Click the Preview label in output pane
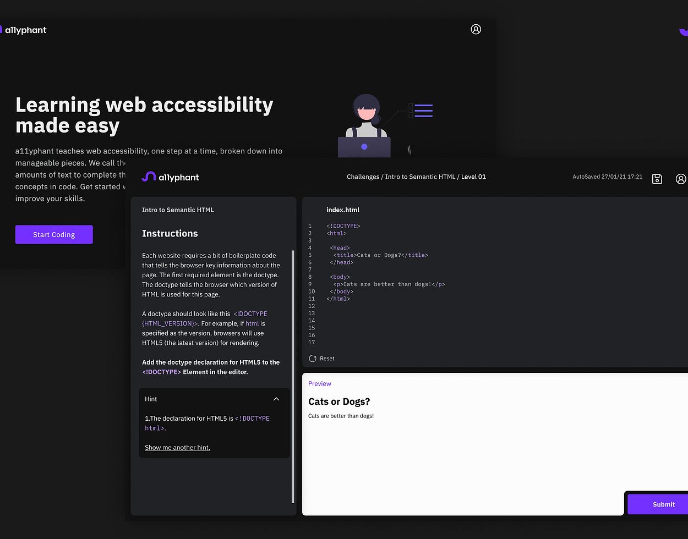The width and height of the screenshot is (688, 539). 320,383
